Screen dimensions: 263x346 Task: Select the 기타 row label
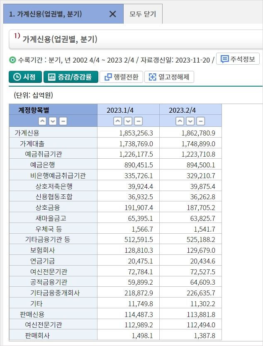click(x=37, y=304)
